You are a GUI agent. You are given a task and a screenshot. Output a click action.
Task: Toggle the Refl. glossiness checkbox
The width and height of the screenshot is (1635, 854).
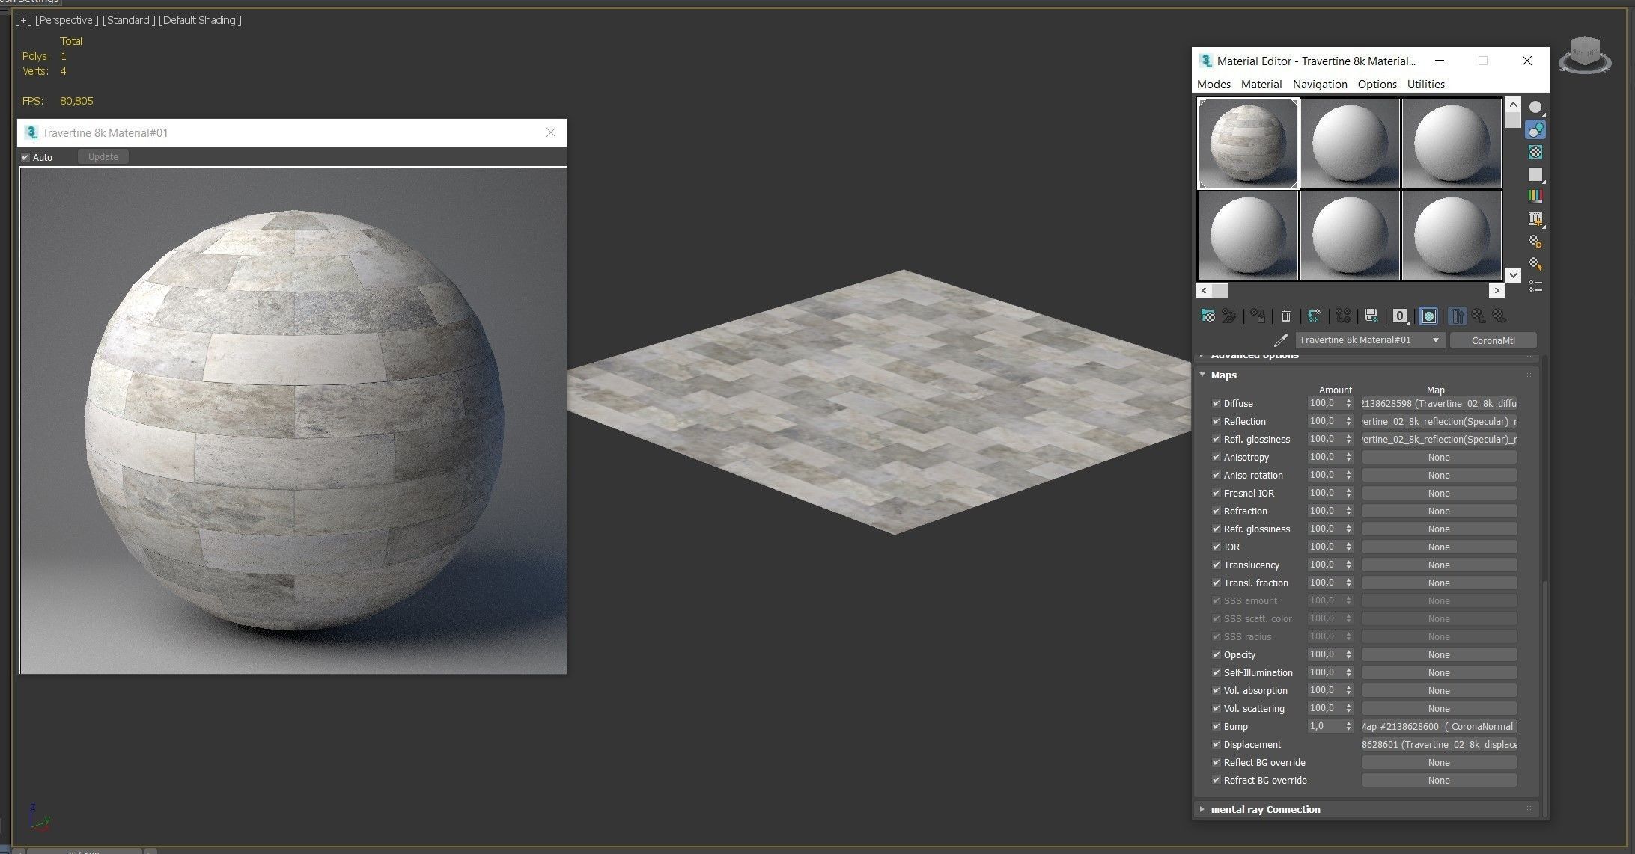1216,439
